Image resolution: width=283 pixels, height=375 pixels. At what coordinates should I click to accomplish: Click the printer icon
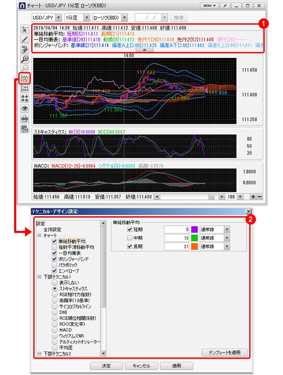25,118
